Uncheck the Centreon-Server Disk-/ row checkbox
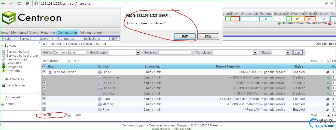 [44, 72]
